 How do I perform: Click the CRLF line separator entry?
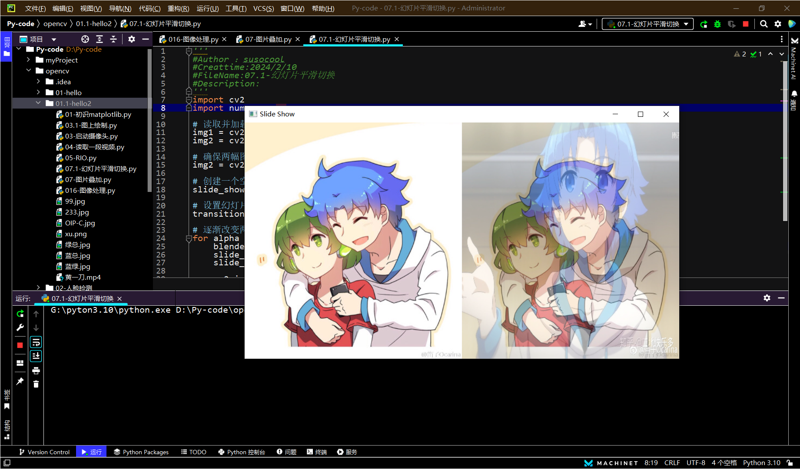tap(672, 463)
